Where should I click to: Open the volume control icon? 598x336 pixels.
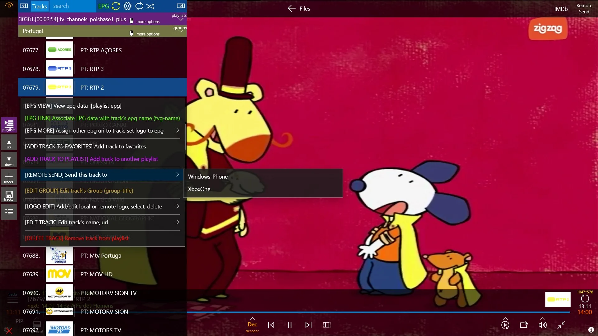click(543, 324)
